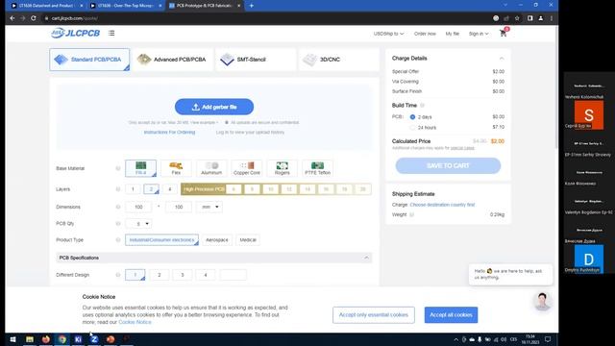Click the Layers help icon
The height and width of the screenshot is (346, 615).
click(118, 189)
